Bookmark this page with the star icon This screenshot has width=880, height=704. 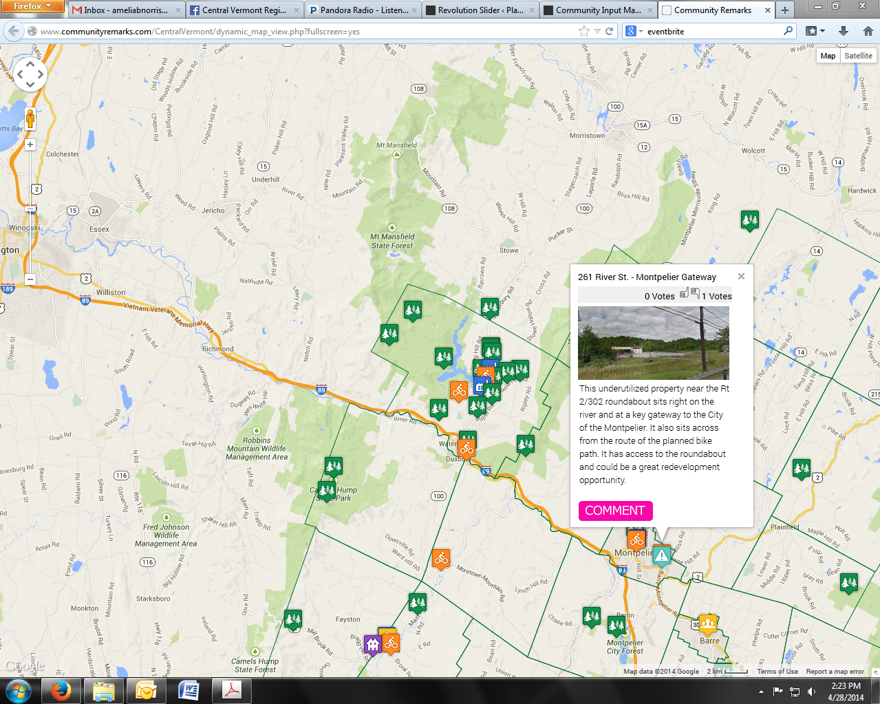(584, 31)
